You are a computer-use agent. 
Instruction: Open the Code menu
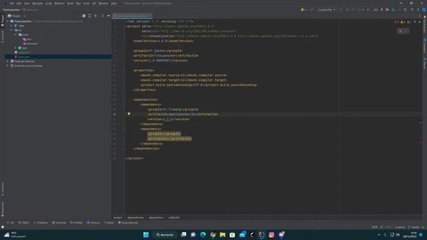coord(49,3)
